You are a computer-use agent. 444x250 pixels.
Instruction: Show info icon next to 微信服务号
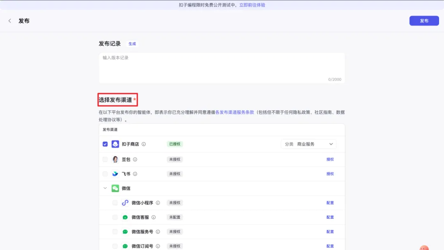[158, 232]
